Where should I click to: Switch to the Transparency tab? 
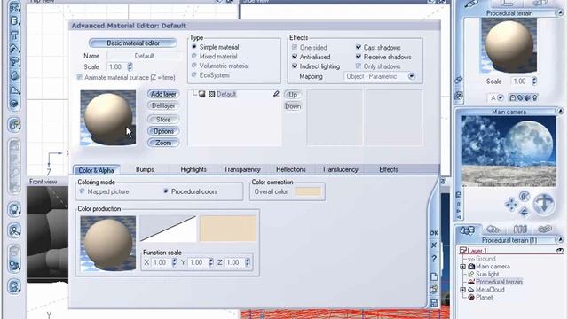pyautogui.click(x=242, y=169)
